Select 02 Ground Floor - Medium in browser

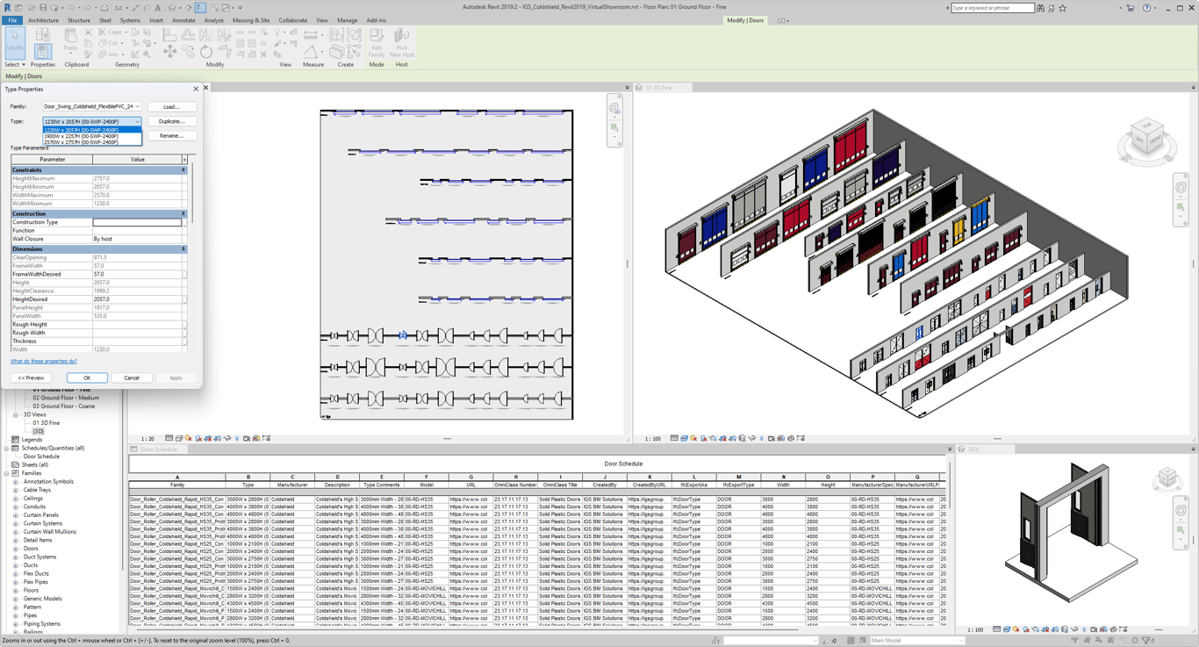click(66, 398)
